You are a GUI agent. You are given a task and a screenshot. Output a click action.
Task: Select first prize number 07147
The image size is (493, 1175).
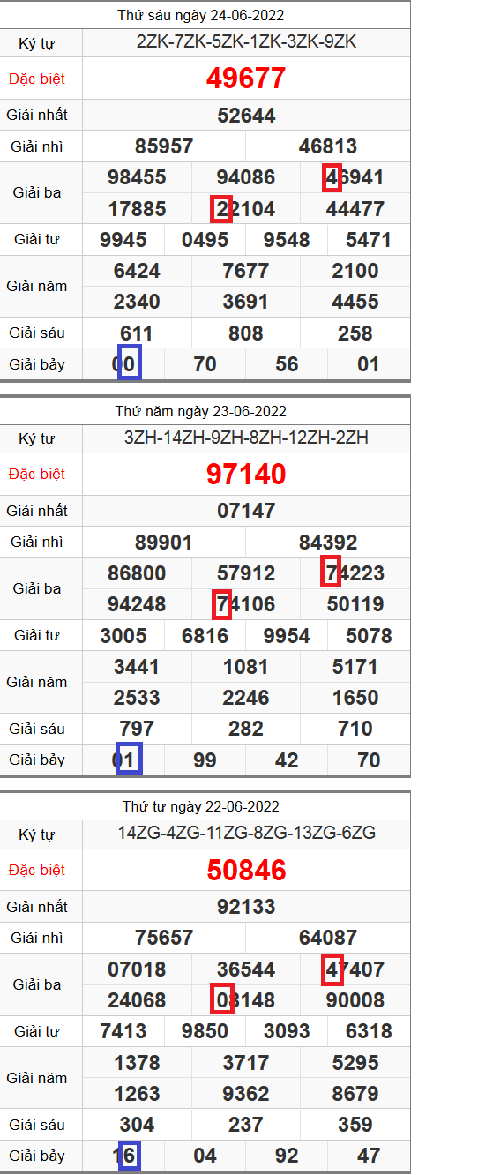tap(246, 511)
